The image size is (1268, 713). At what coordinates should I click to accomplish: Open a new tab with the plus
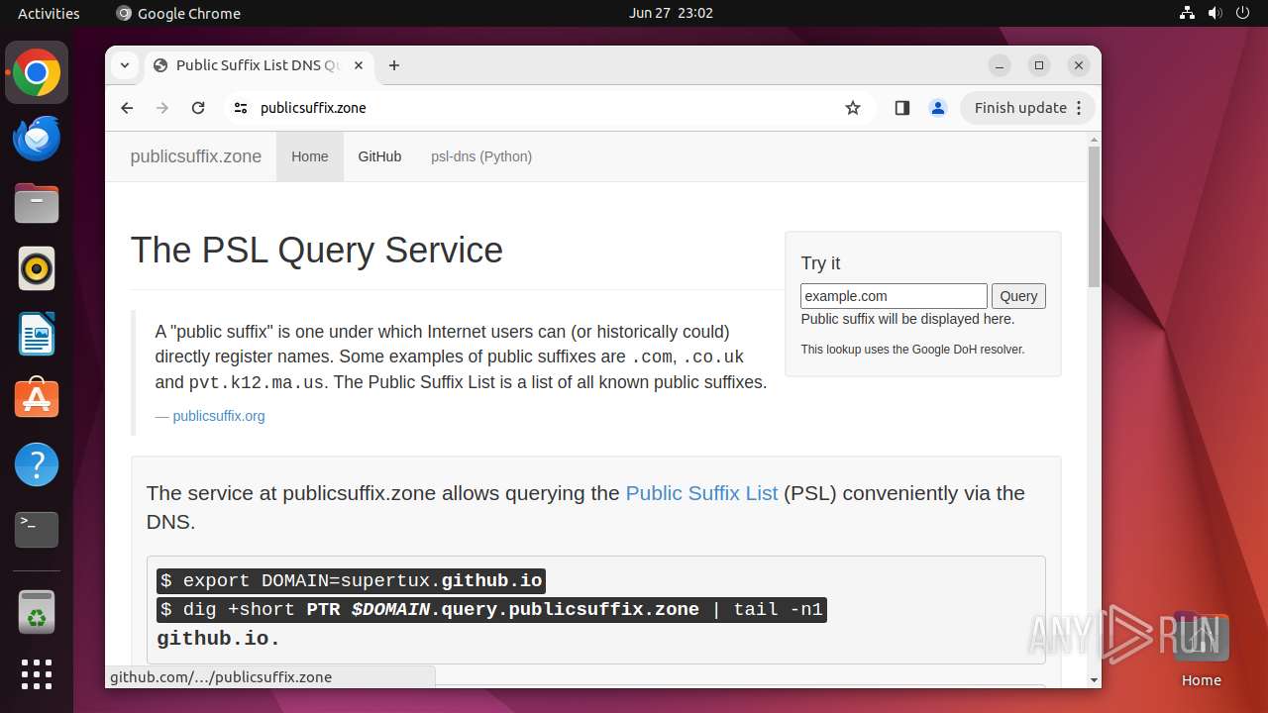(394, 65)
